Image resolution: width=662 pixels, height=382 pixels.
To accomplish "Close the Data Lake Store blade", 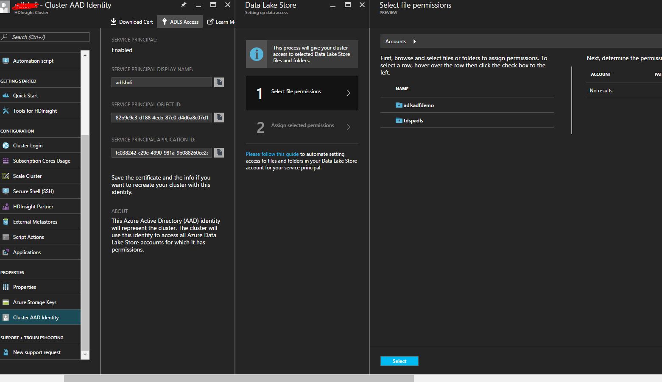I will (362, 5).
